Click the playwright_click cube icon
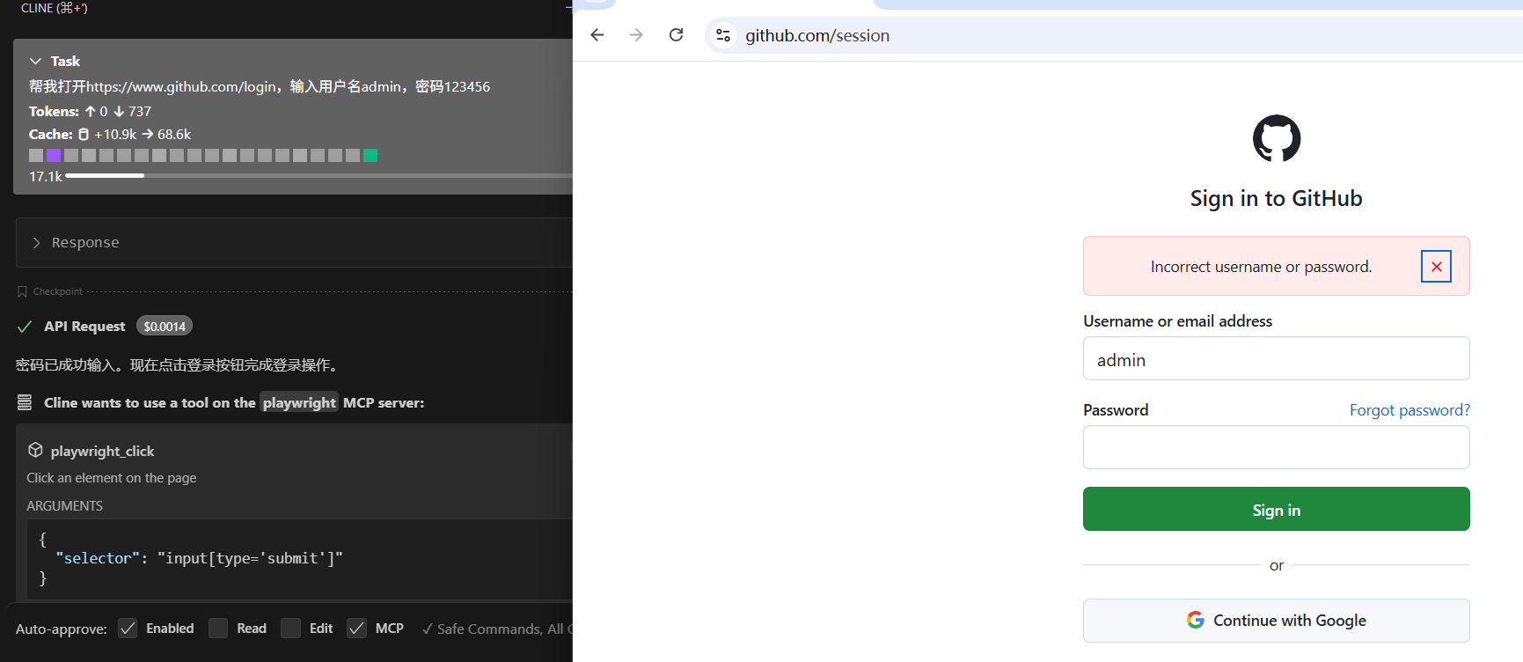This screenshot has height=662, width=1523. tap(35, 450)
